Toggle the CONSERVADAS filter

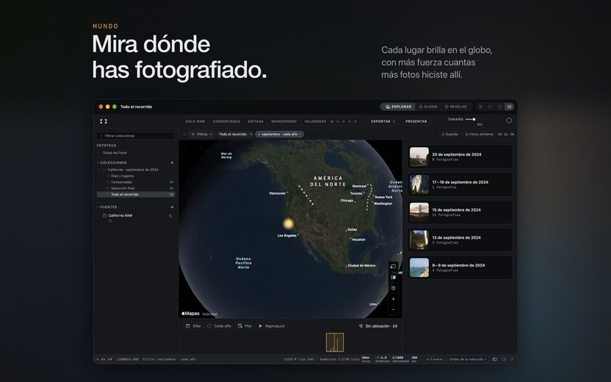226,121
